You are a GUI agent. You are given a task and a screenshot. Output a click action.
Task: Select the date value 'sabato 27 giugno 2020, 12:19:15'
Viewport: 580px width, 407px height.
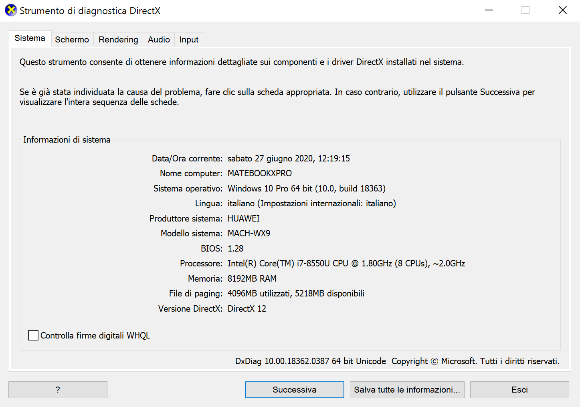click(289, 159)
